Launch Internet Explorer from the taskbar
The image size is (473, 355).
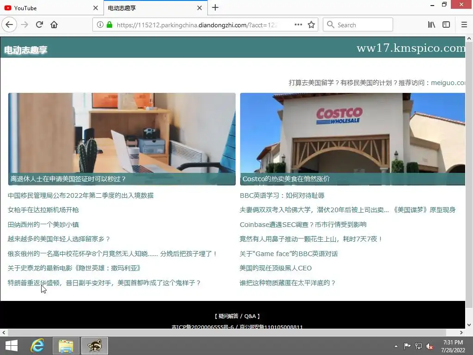37,346
